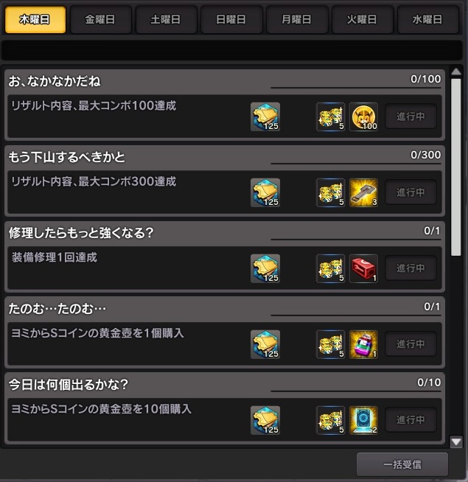Click the ticket icon in the 黄金壺10個 mission
Viewport: 468px width, 482px height.
click(x=265, y=421)
